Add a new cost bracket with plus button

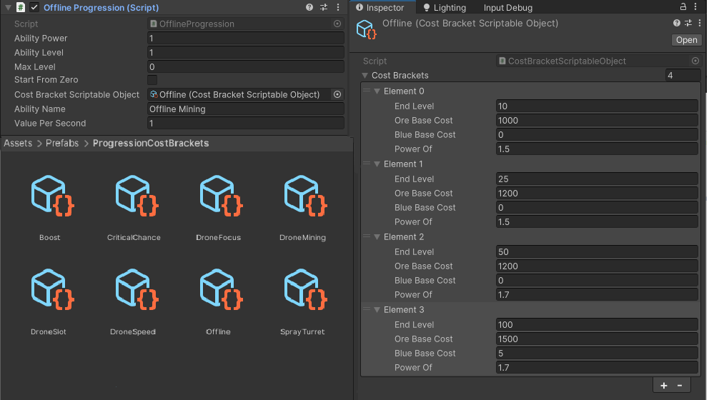[664, 386]
